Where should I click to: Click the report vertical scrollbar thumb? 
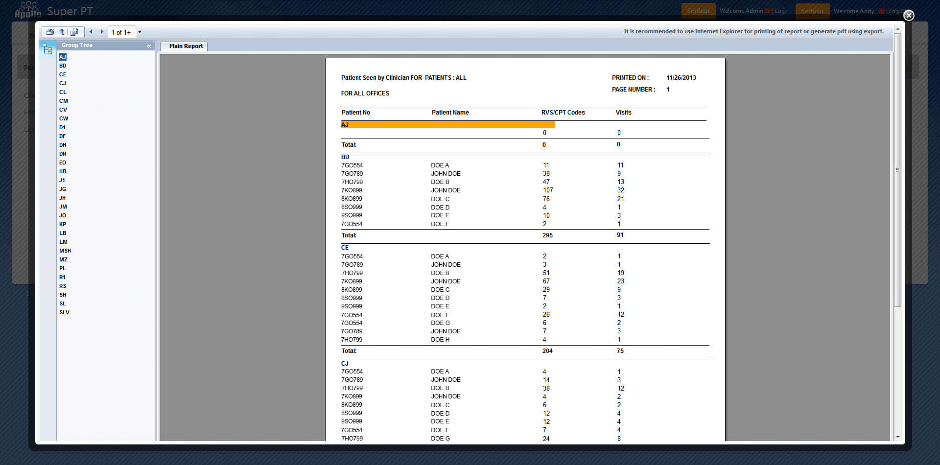click(x=897, y=169)
